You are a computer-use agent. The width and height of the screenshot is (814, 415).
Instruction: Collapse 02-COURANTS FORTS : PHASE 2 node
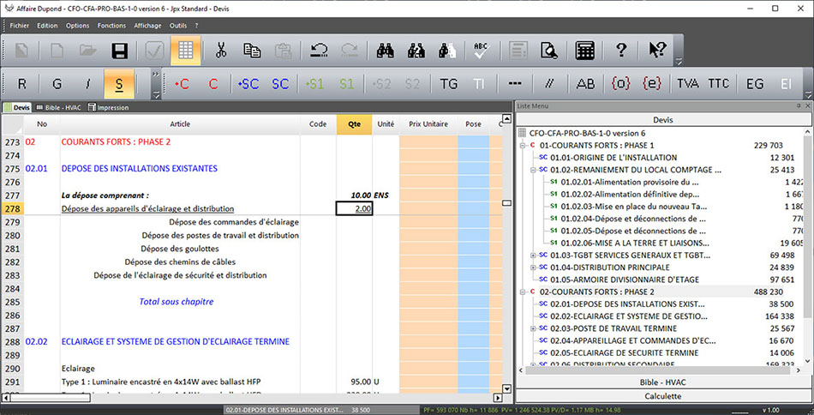(523, 292)
